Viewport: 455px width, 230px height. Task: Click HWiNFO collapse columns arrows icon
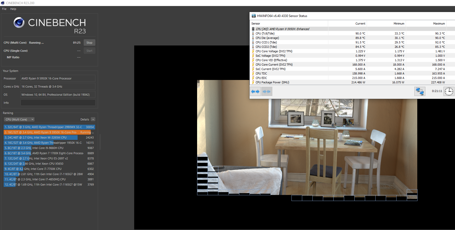(x=267, y=91)
